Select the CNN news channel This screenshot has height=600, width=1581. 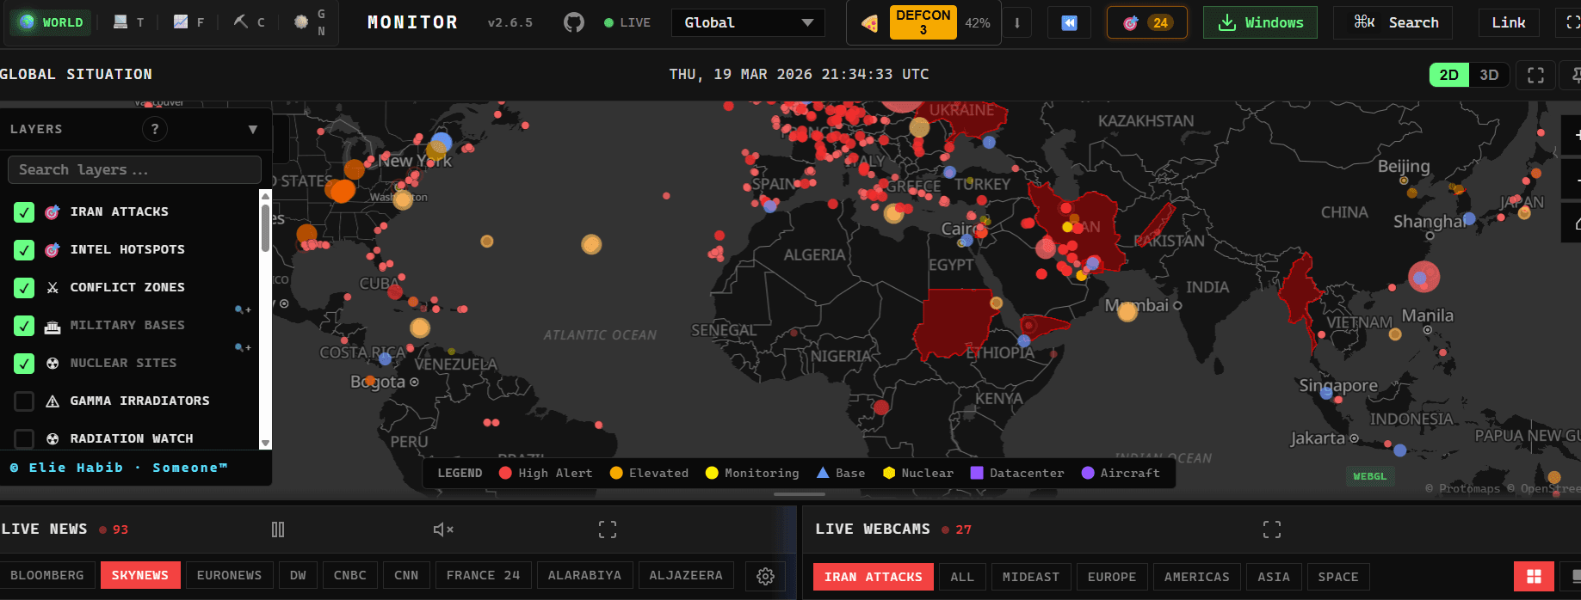pos(406,575)
